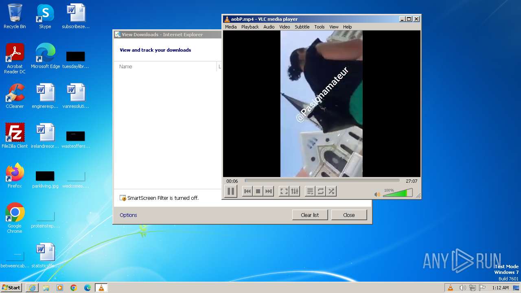
Task: Stop playback in VLC
Action: (258, 191)
